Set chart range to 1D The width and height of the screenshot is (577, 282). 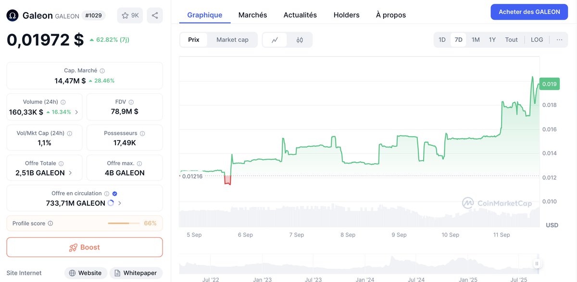[442, 40]
